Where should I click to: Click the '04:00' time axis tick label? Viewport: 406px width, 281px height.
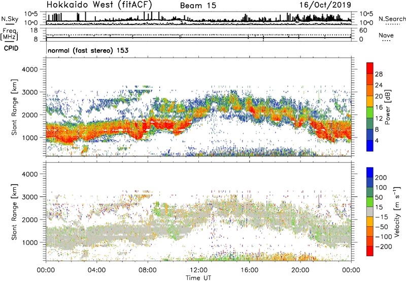(96, 270)
